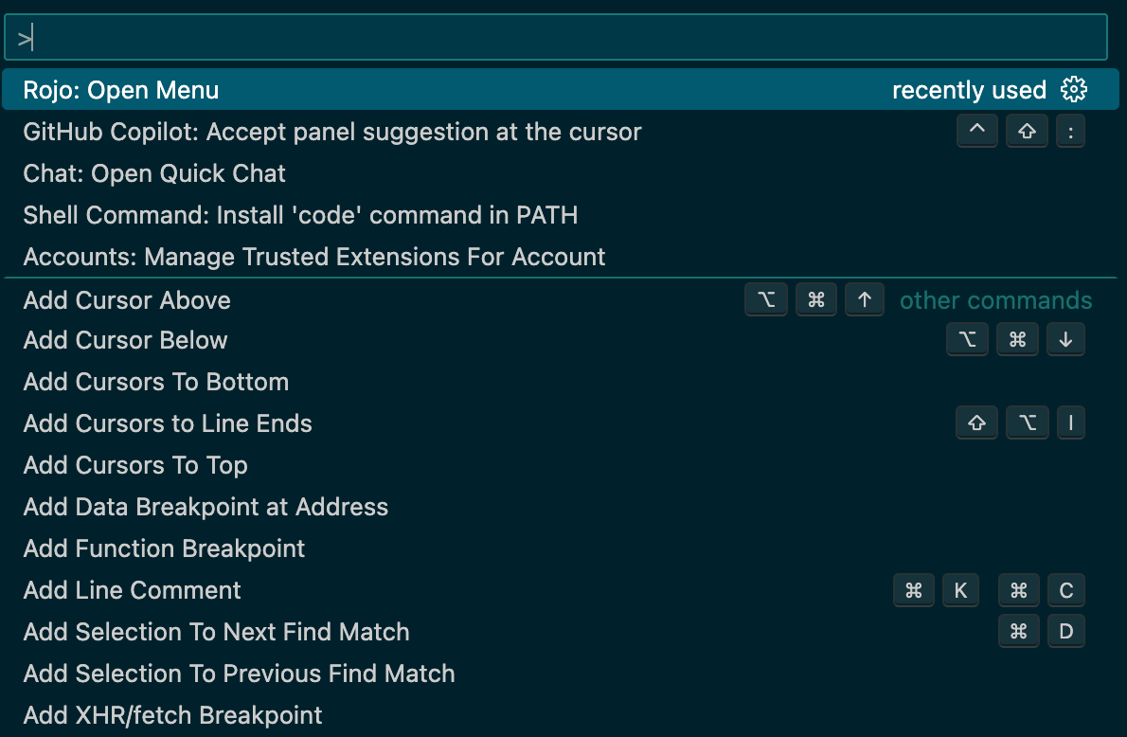Select Add Function Breakpoint command
This screenshot has width=1127, height=737.
[x=165, y=548]
